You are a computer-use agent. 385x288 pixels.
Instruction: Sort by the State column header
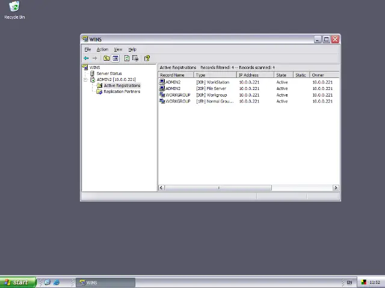click(283, 75)
